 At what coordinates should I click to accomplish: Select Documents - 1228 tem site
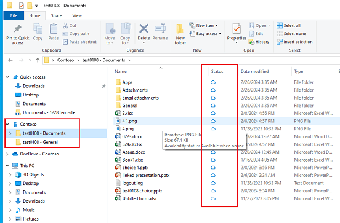[x=46, y=112]
